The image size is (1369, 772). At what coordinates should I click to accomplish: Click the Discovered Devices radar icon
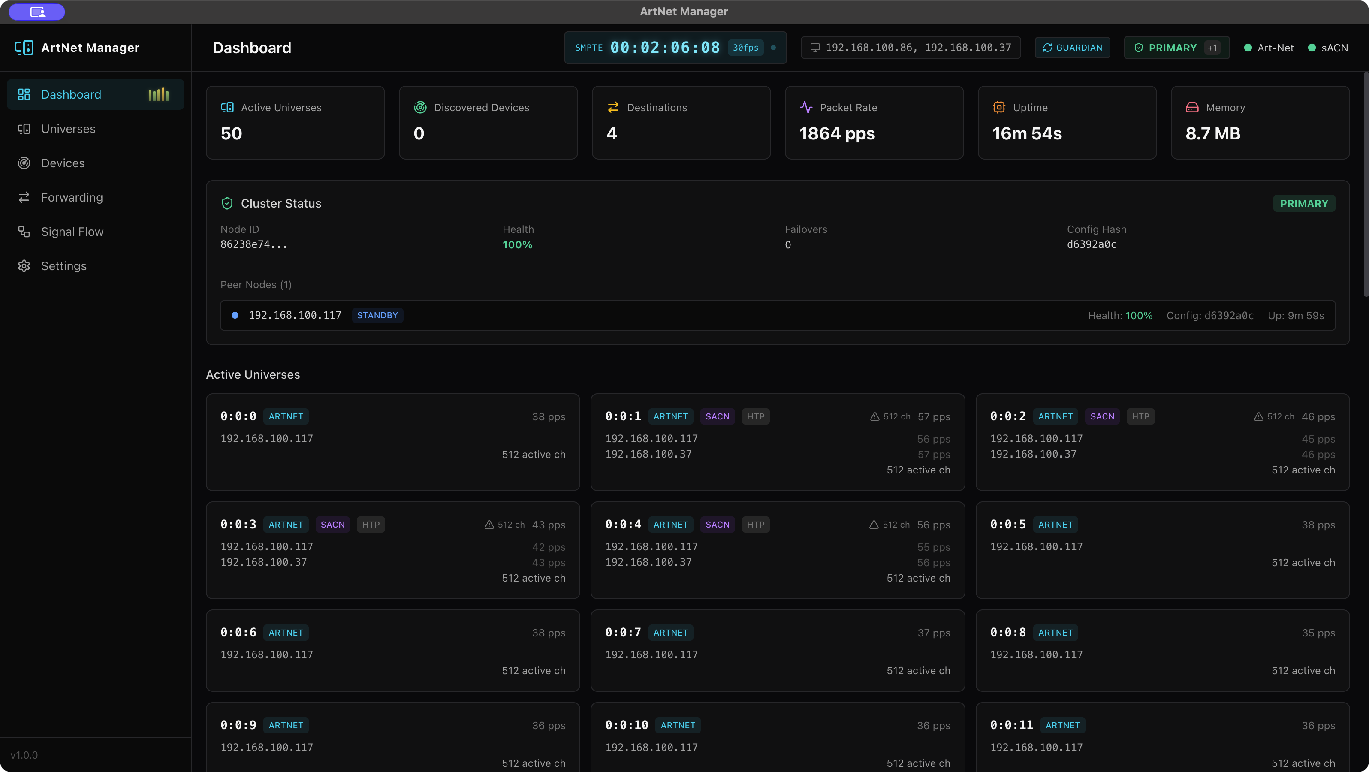click(420, 107)
